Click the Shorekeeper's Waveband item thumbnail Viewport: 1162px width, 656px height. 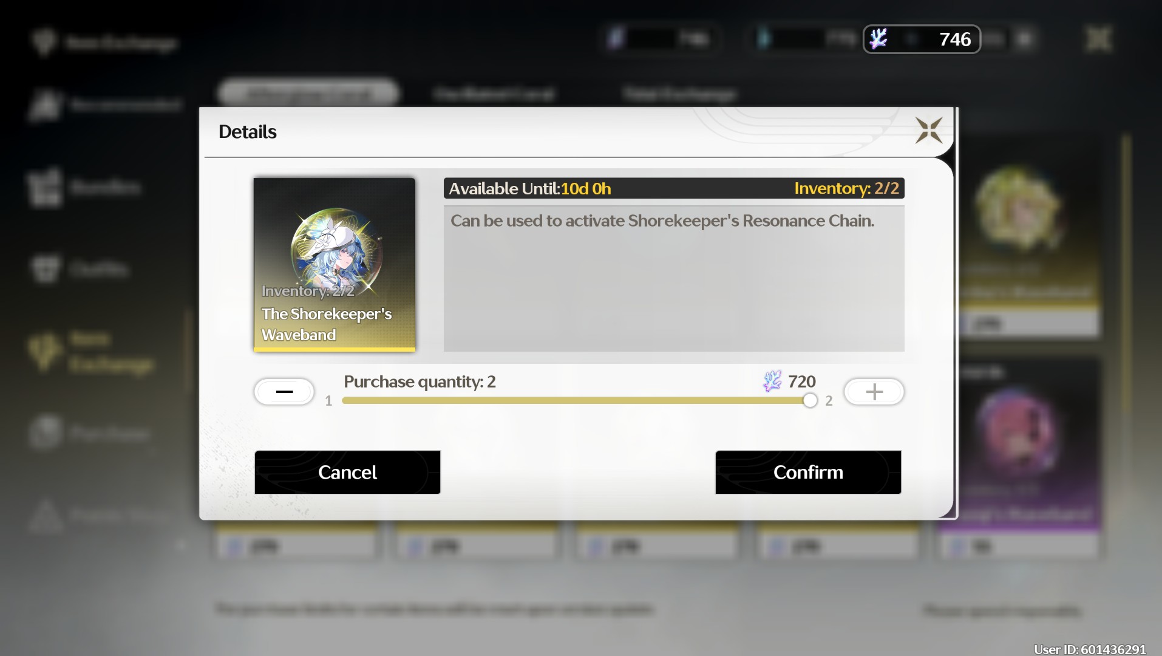point(335,264)
